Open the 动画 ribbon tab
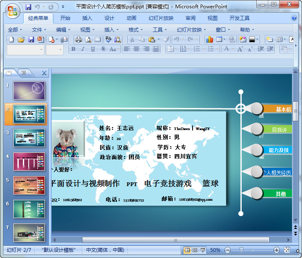The height and width of the screenshot is (258, 302). click(131, 18)
